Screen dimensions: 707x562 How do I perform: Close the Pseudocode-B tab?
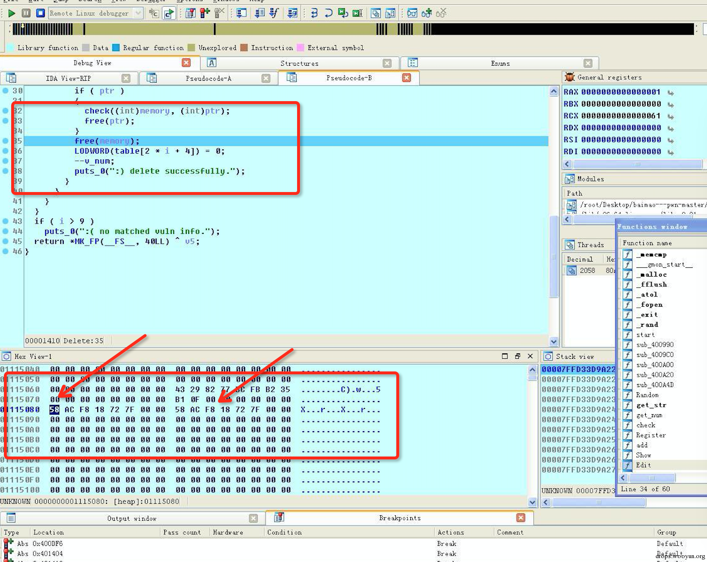407,78
